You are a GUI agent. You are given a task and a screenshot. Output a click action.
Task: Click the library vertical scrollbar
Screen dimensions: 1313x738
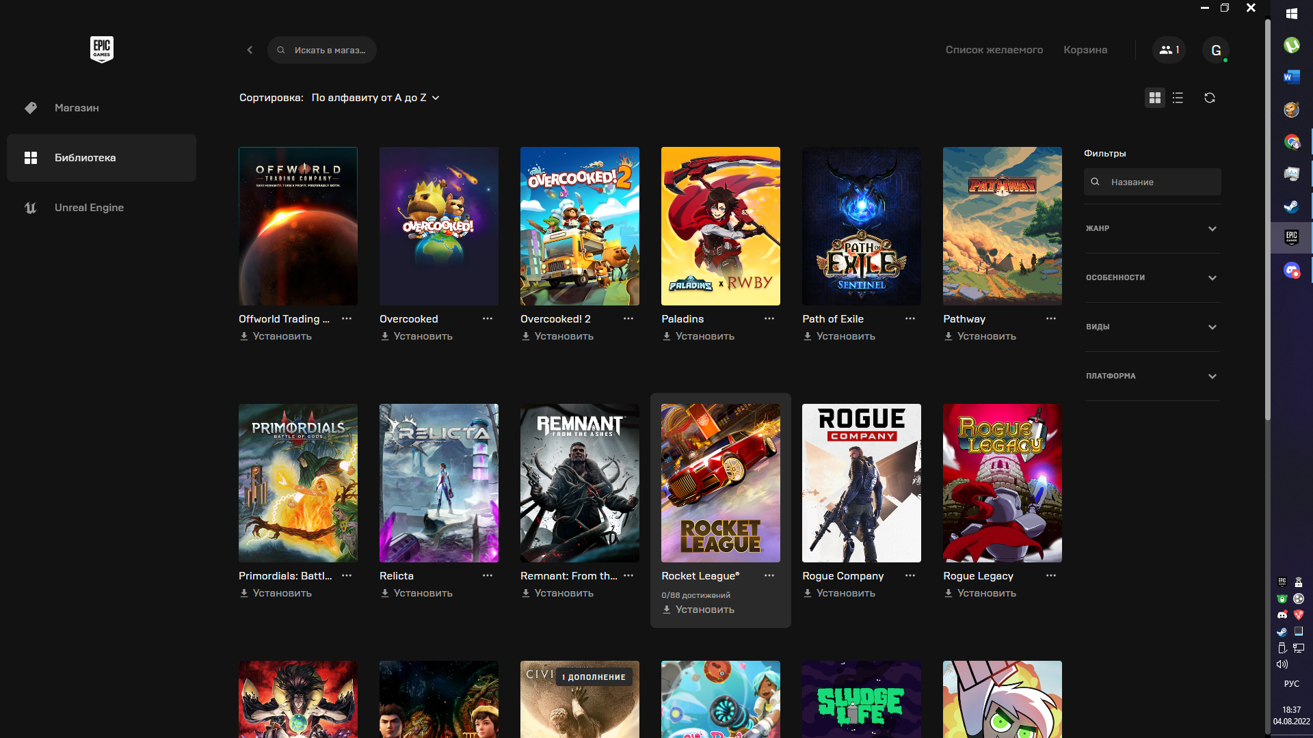point(1267,219)
